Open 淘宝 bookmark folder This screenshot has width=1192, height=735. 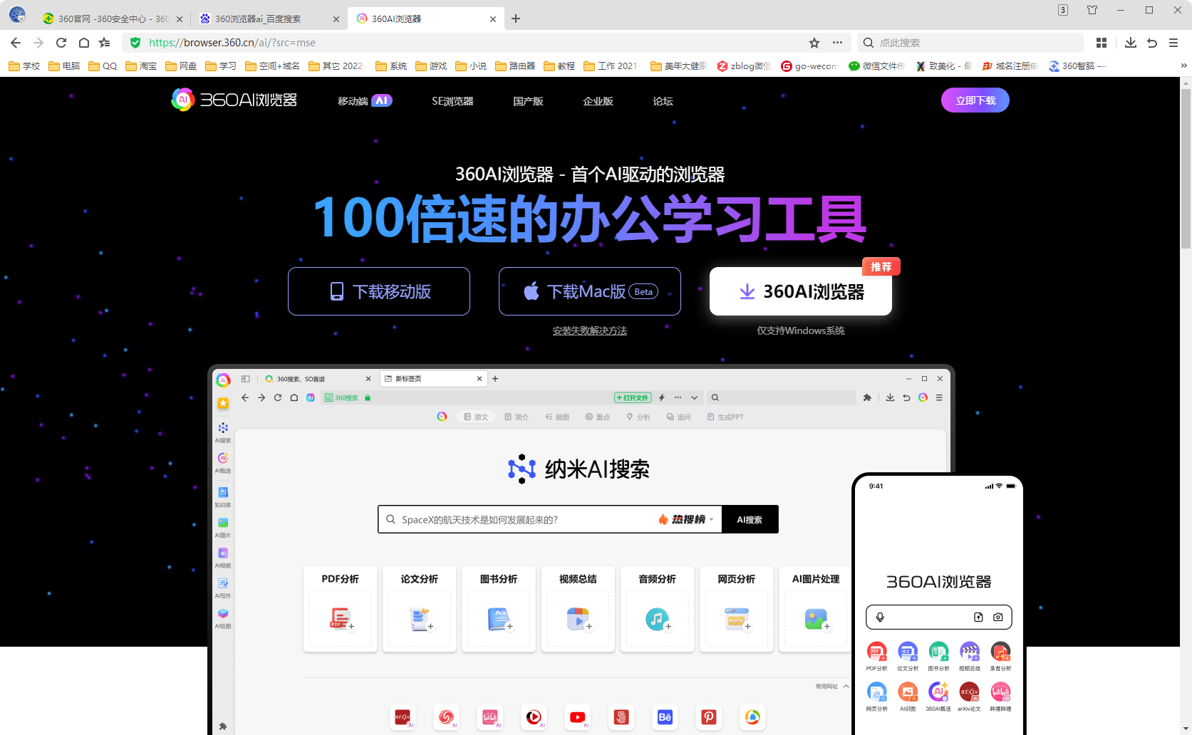(141, 66)
